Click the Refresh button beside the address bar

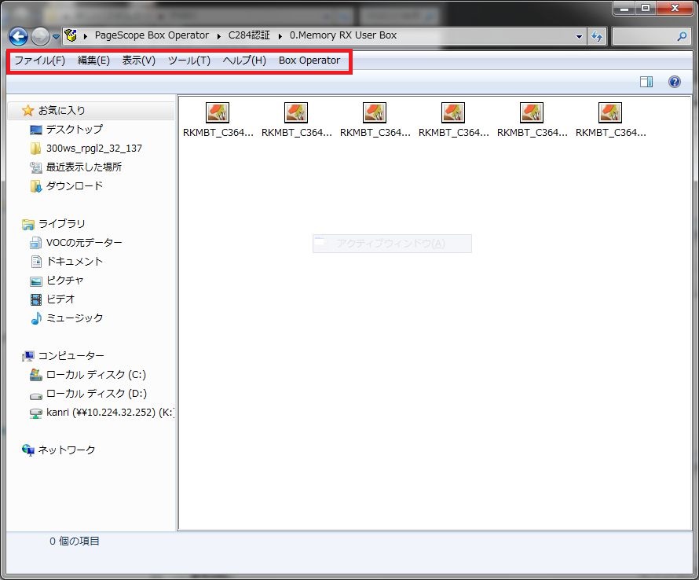[x=597, y=36]
